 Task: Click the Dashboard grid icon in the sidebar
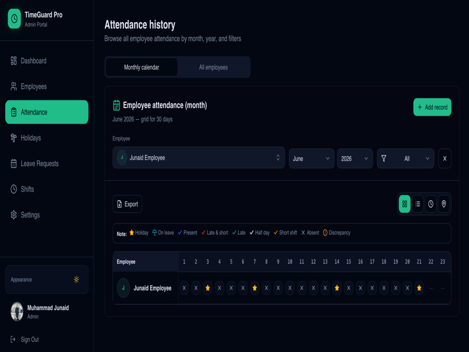coord(14,61)
